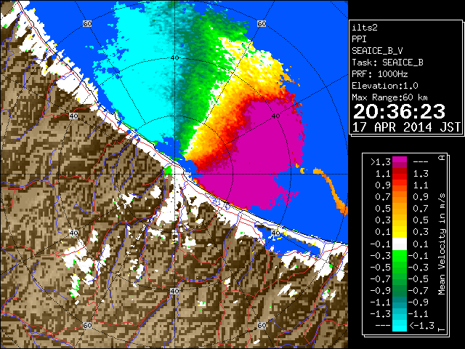Click the small green patch at radar center
Viewport: 465px width, 349px height.
point(168,171)
